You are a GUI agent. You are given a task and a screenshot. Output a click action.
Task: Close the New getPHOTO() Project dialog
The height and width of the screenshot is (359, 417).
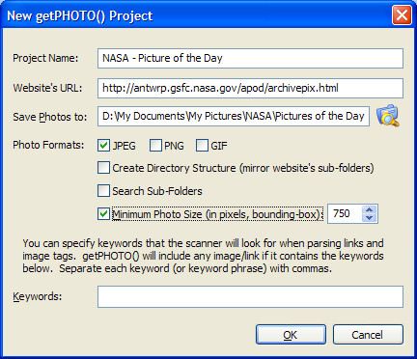(402, 14)
